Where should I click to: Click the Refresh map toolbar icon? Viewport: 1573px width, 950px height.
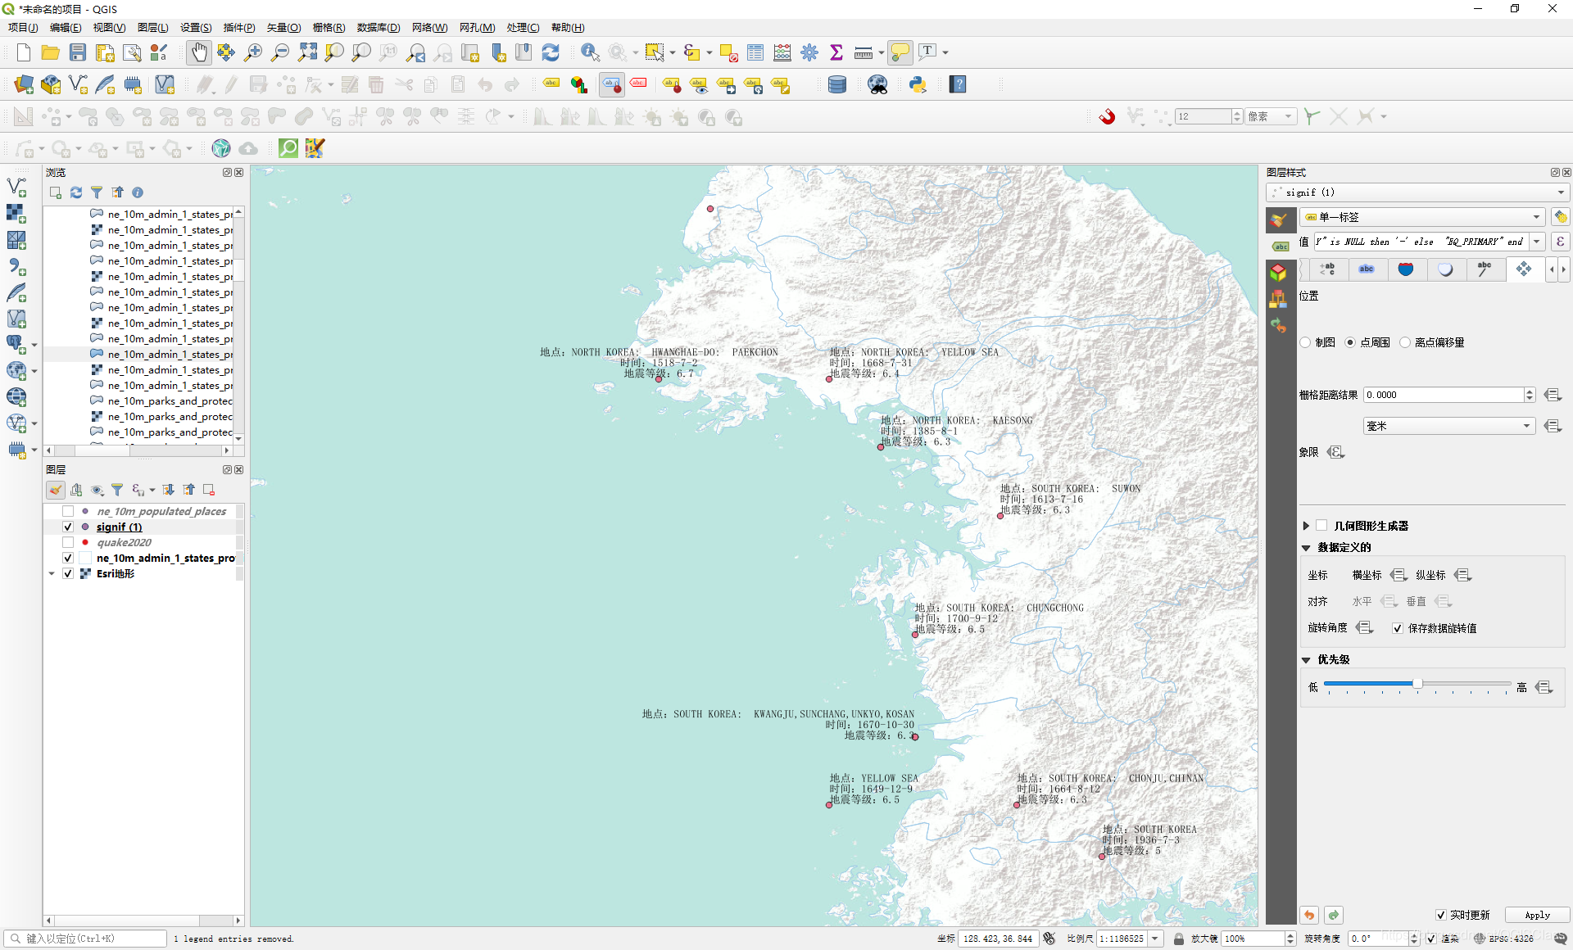tap(551, 52)
